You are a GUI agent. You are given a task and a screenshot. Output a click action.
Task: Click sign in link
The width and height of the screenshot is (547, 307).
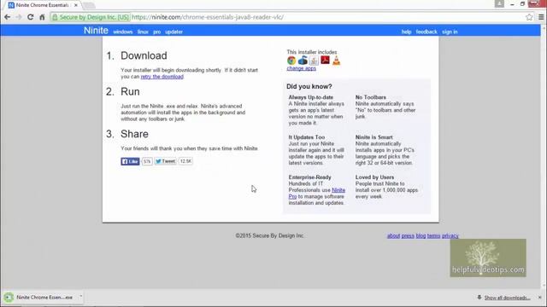coord(450,32)
